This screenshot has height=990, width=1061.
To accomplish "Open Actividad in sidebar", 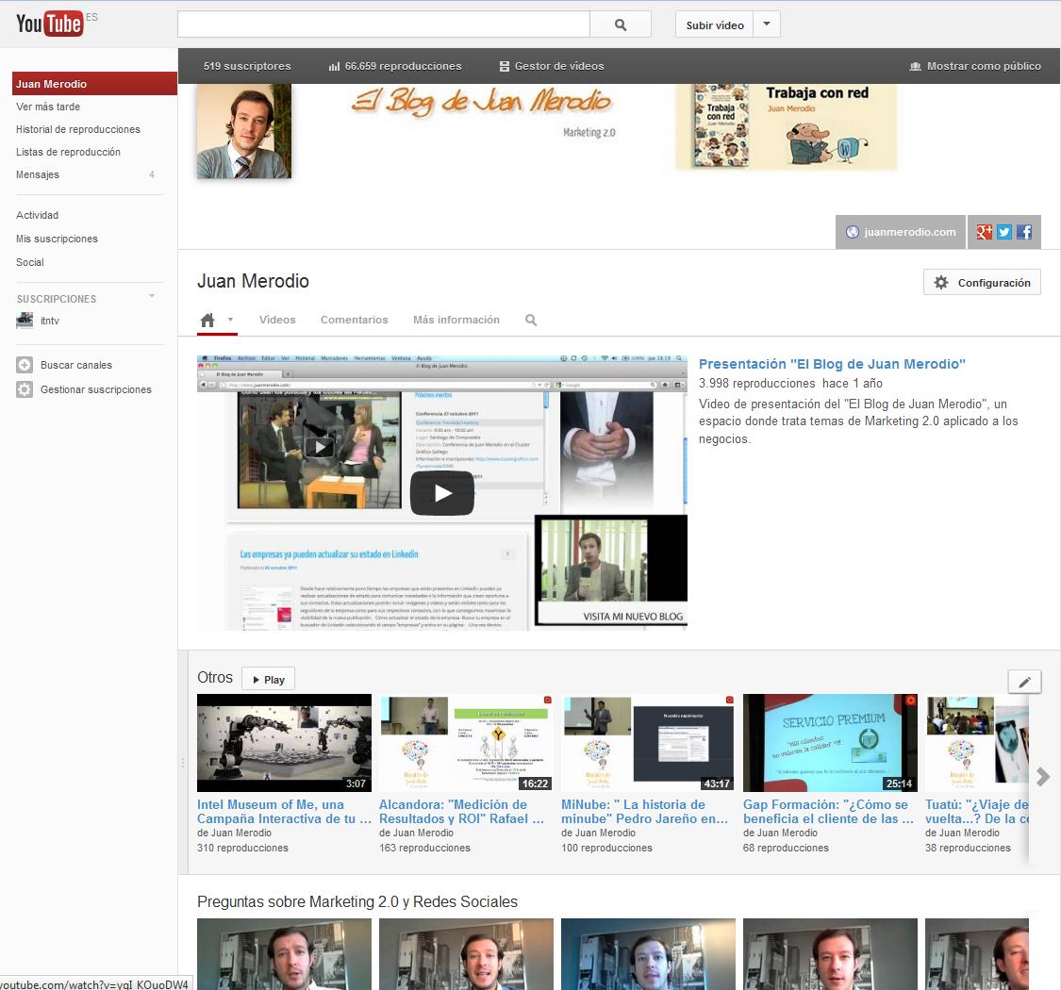I will [37, 215].
